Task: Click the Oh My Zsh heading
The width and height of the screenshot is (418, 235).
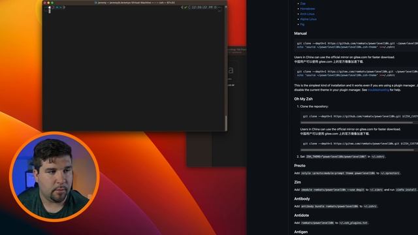Action: [x=303, y=99]
